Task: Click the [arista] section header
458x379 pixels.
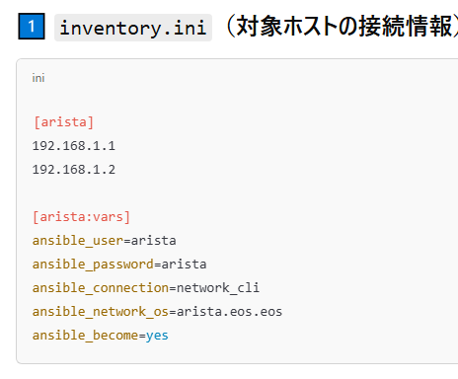Action: (x=63, y=122)
